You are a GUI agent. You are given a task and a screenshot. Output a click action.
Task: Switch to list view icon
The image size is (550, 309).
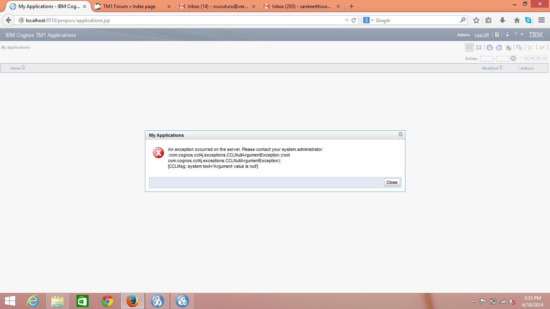point(469,47)
